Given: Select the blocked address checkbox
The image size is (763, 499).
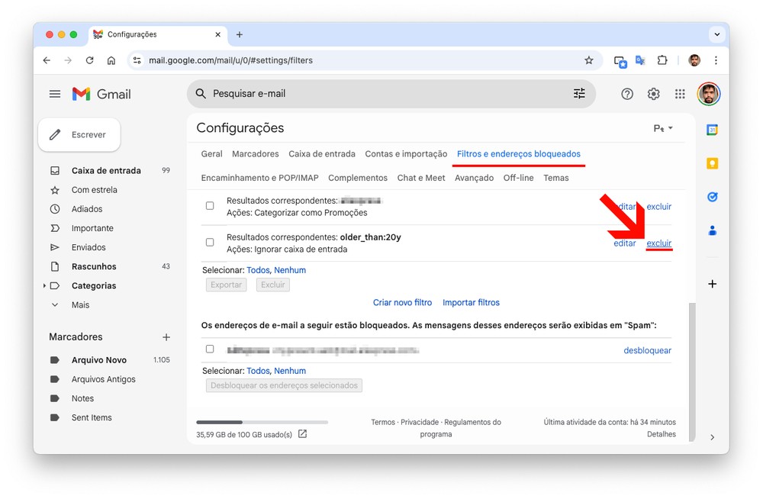Looking at the screenshot, I should click(210, 349).
